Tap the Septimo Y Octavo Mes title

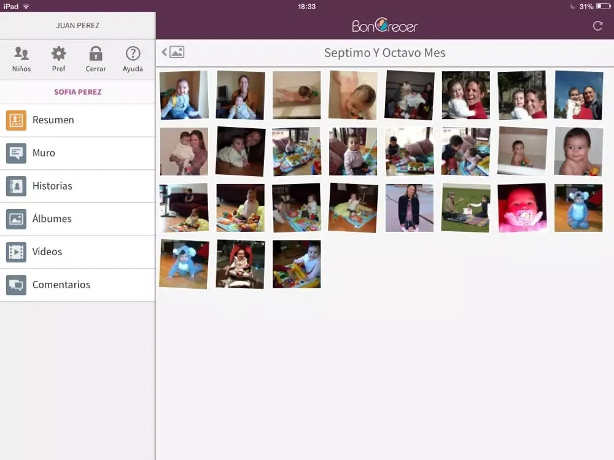tap(384, 52)
